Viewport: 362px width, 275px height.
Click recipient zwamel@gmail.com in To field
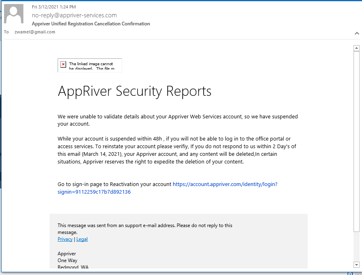pos(34,32)
